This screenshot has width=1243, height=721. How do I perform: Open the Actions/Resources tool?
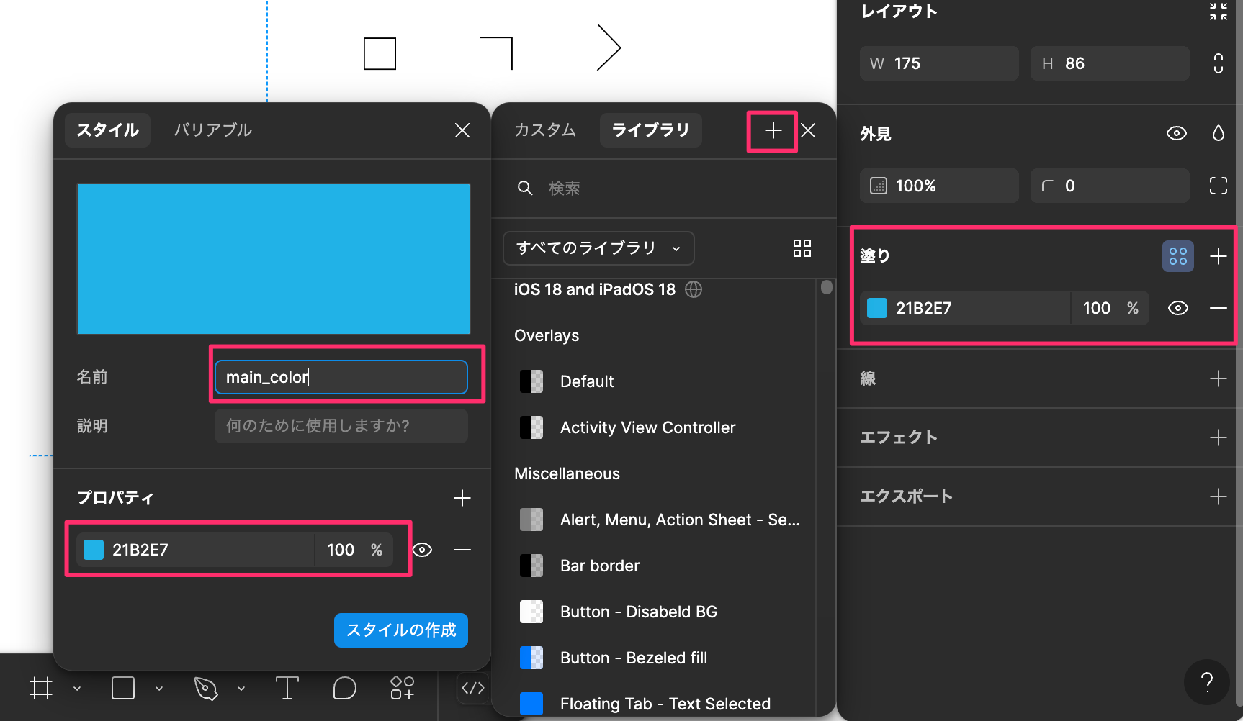coord(401,688)
